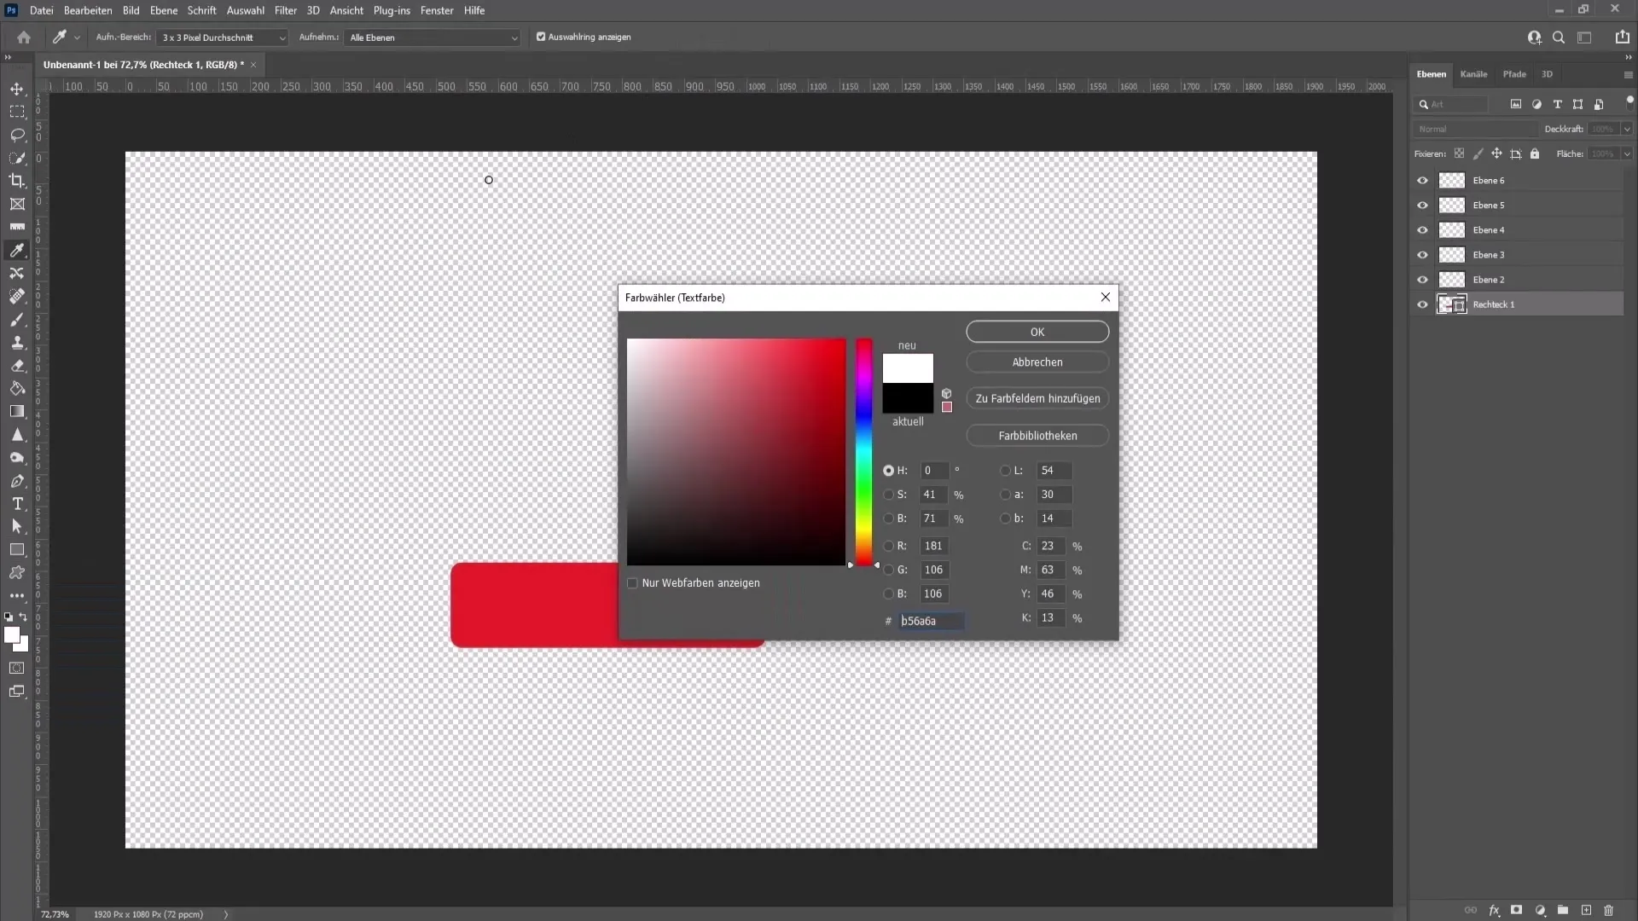The height and width of the screenshot is (921, 1638).
Task: Hide layer Ebene 4
Action: point(1422,230)
